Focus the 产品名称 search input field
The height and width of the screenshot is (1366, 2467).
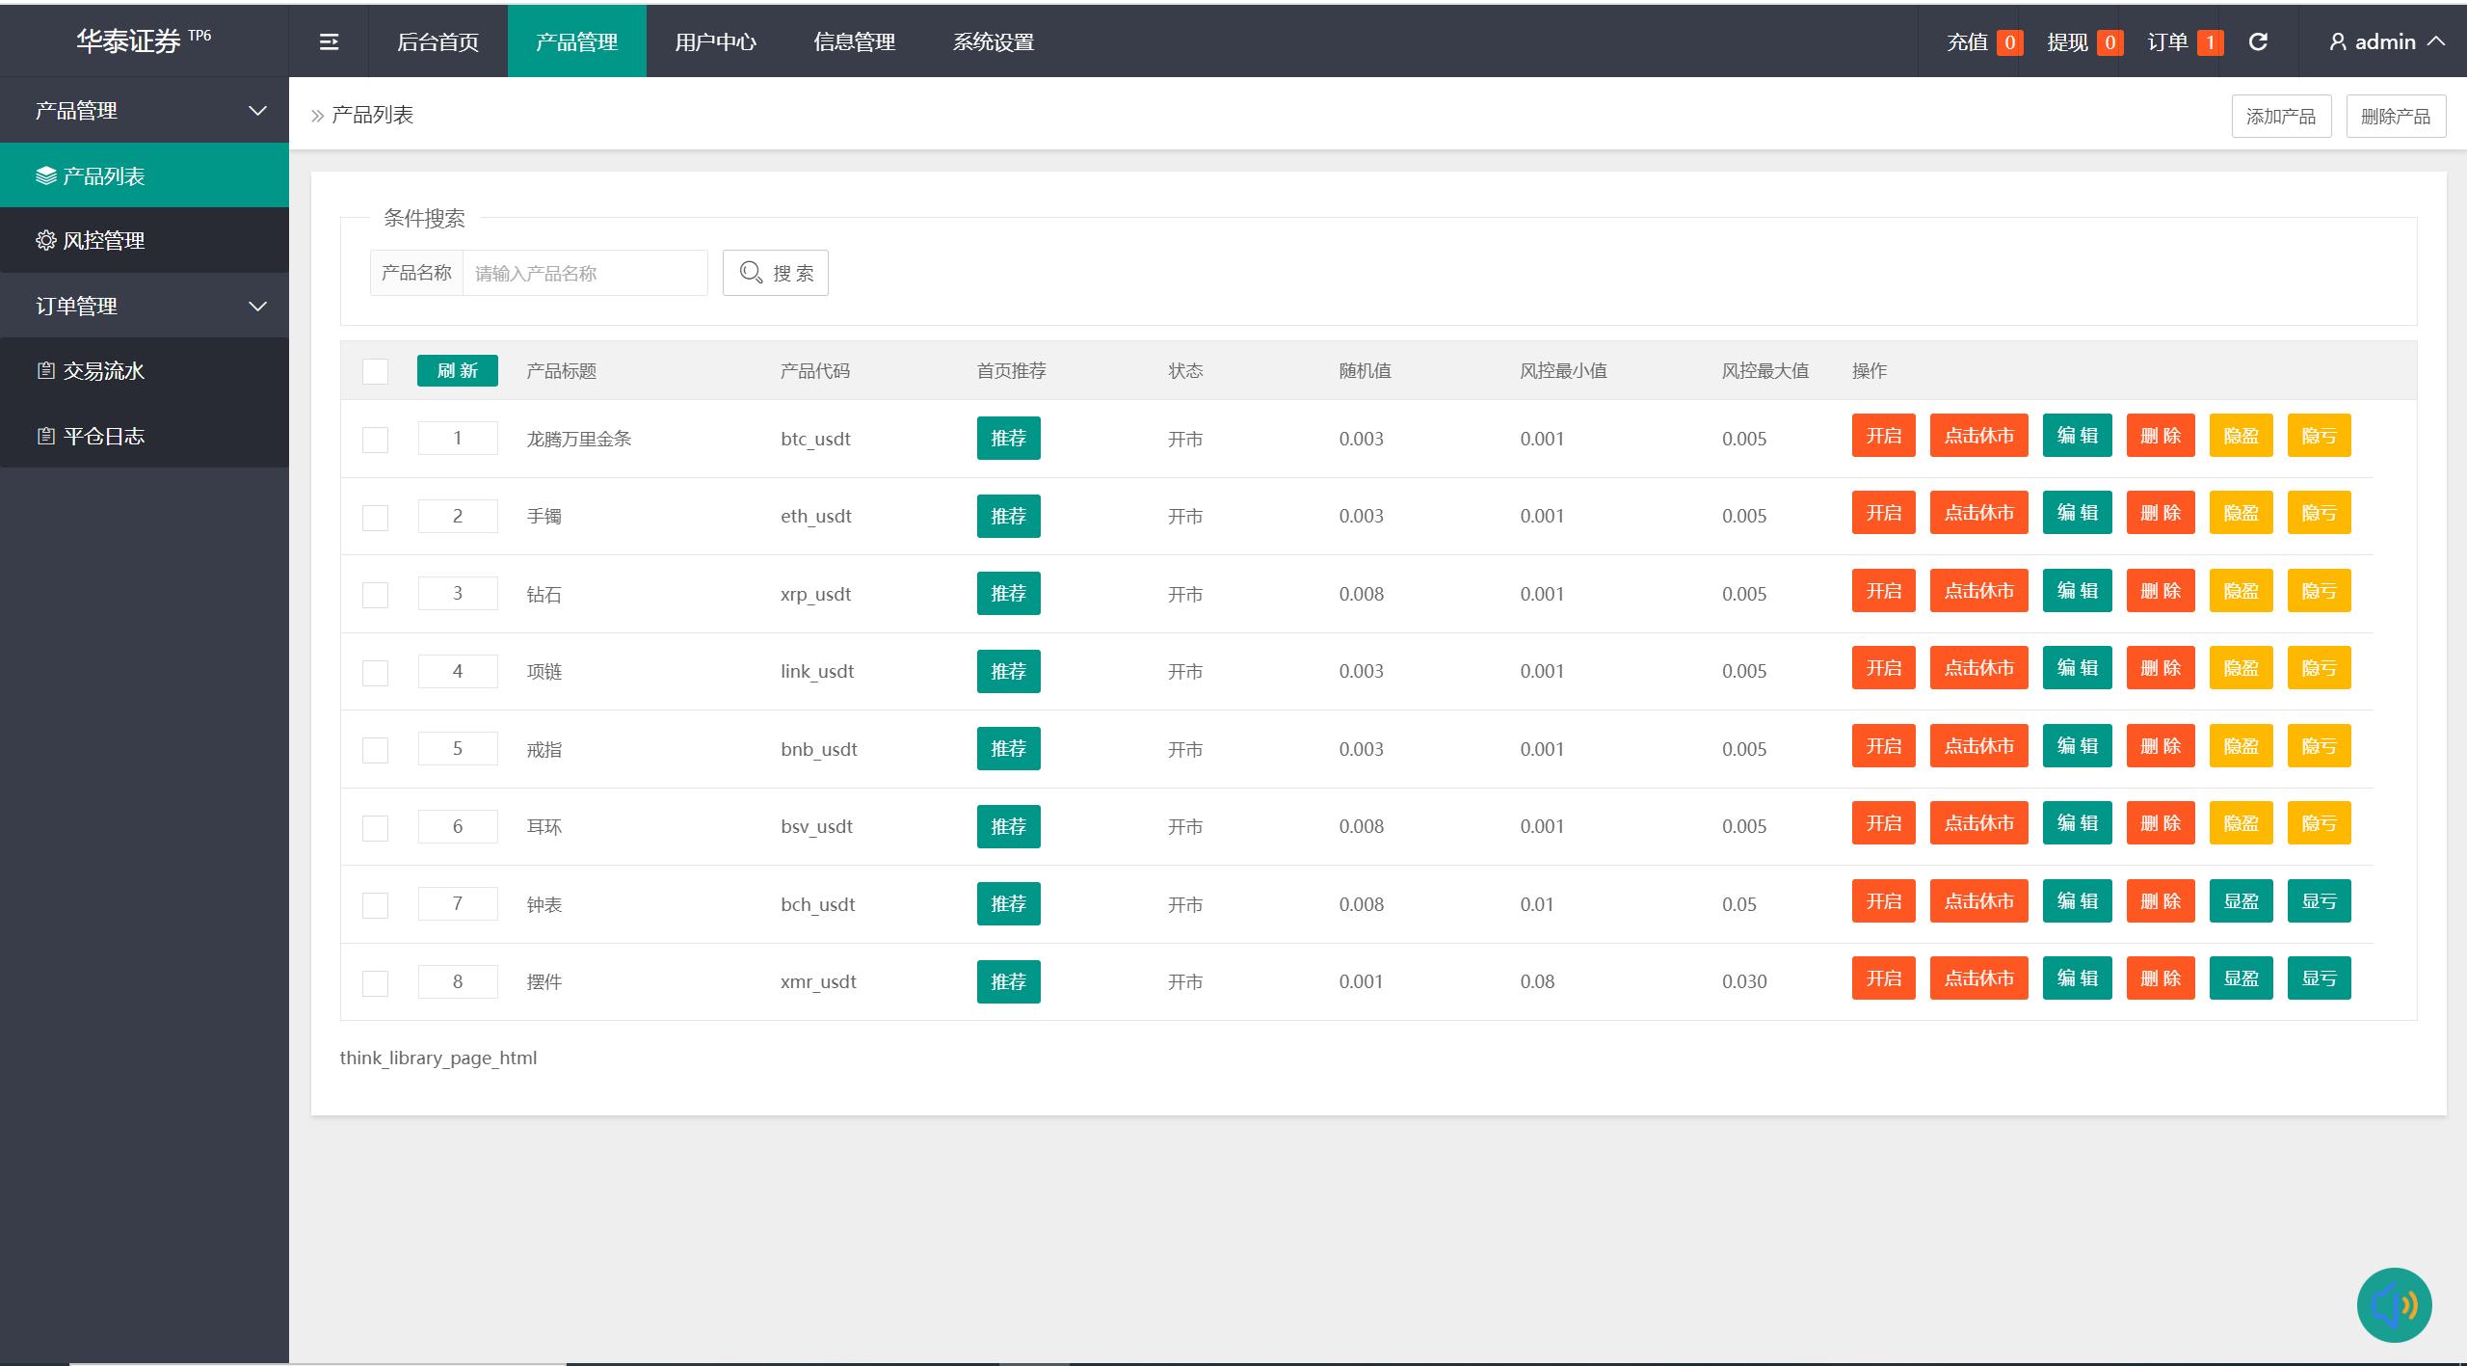pyautogui.click(x=585, y=273)
